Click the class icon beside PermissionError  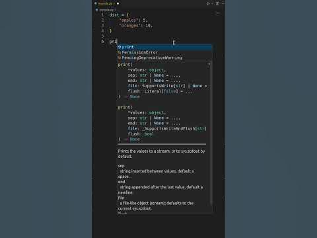click(x=119, y=52)
